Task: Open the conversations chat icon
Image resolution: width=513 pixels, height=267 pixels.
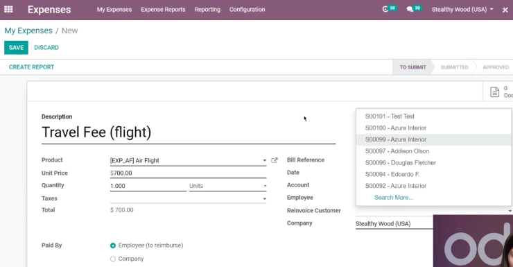Action: 410,10
